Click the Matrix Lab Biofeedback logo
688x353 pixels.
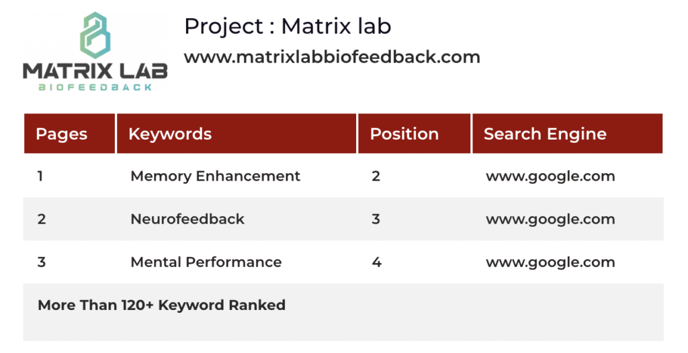[95, 52]
